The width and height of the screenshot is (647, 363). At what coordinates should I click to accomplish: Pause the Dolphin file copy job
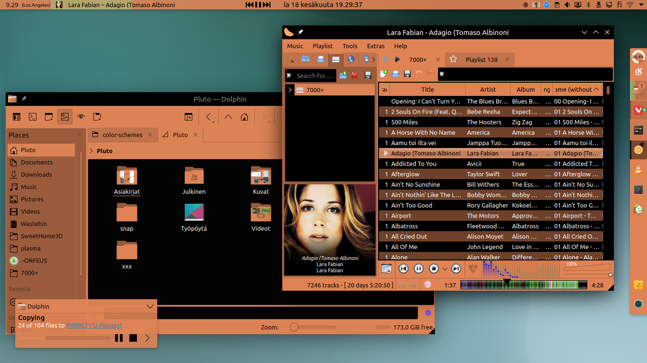tap(119, 337)
